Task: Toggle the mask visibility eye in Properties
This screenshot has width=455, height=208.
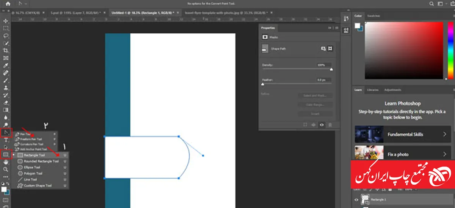Action: 322,124
